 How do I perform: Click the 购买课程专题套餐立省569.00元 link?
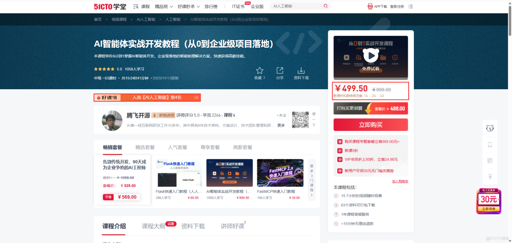(371, 141)
